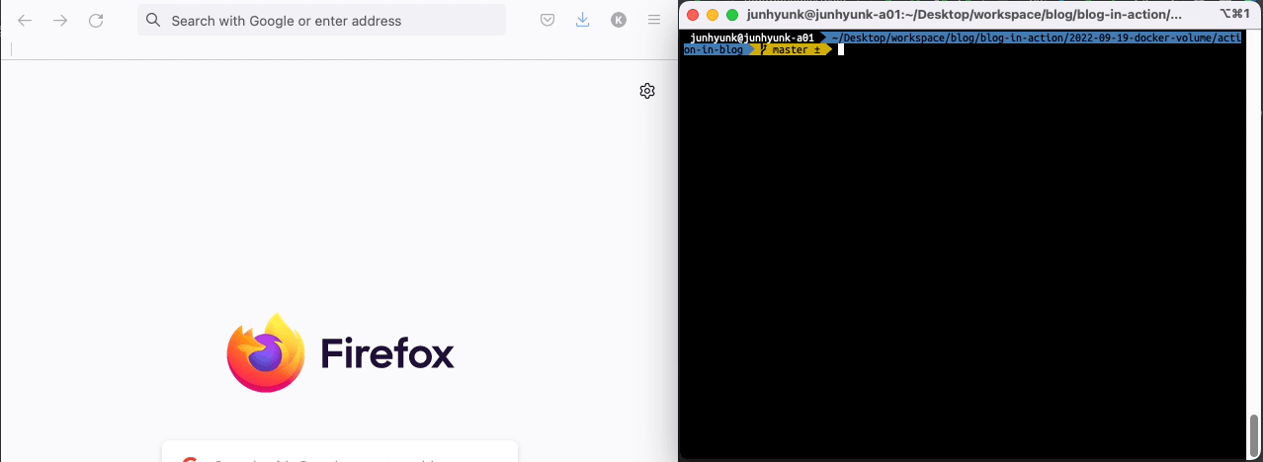This screenshot has width=1263, height=462.
Task: Open new tab personalize gear settings
Action: 647,91
